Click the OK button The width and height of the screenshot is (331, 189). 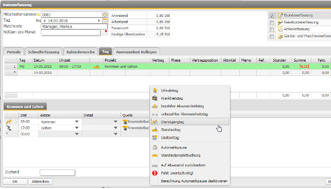pyautogui.click(x=15, y=181)
